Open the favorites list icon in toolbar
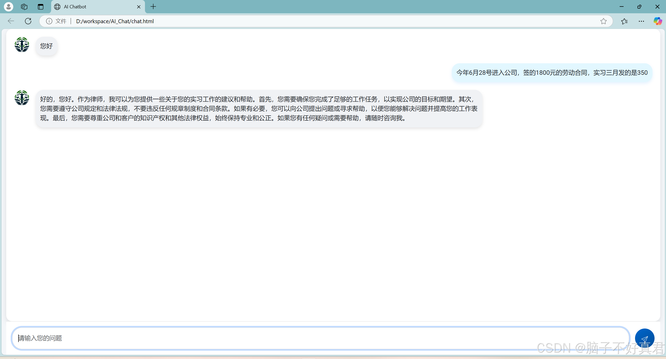The width and height of the screenshot is (666, 359). [x=624, y=21]
